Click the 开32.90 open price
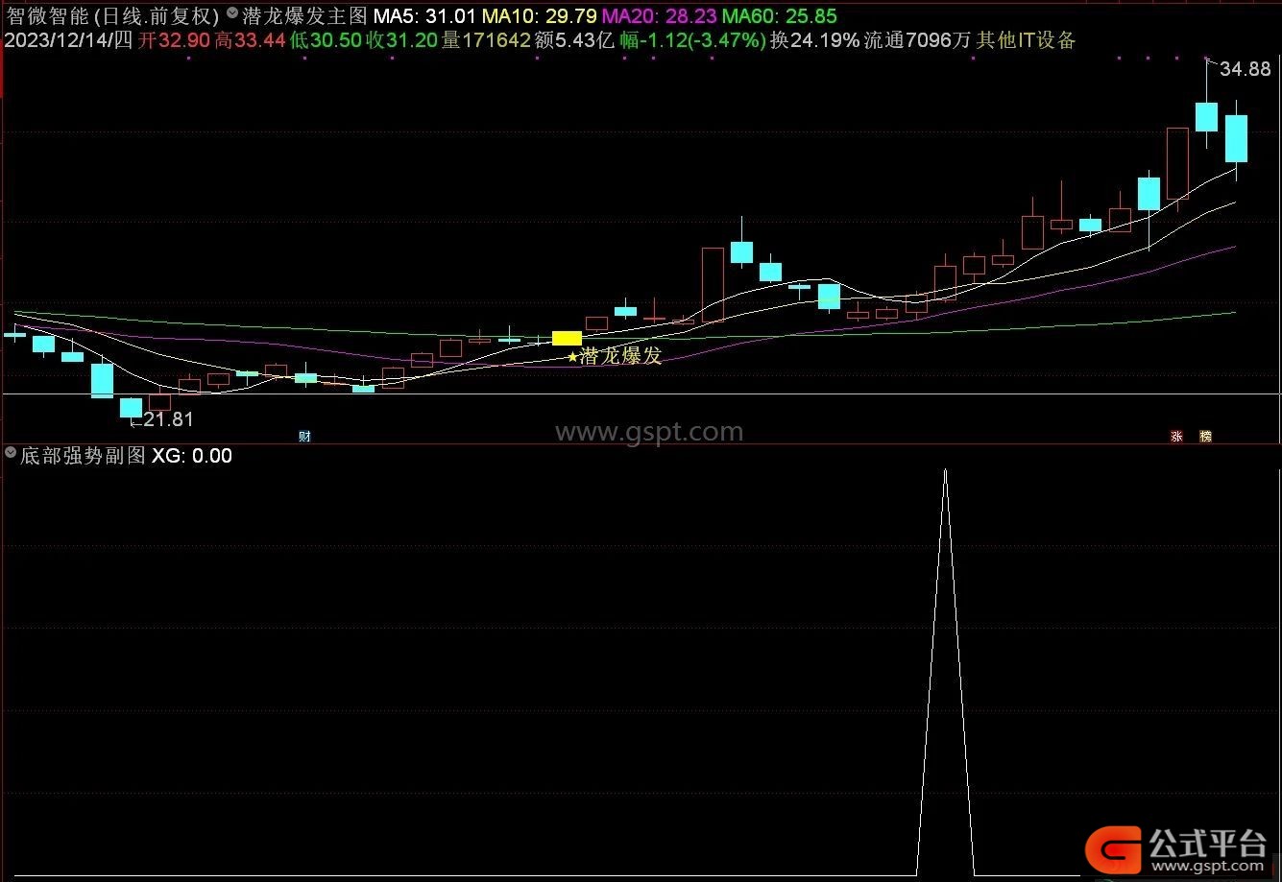The height and width of the screenshot is (882, 1282). tap(173, 40)
